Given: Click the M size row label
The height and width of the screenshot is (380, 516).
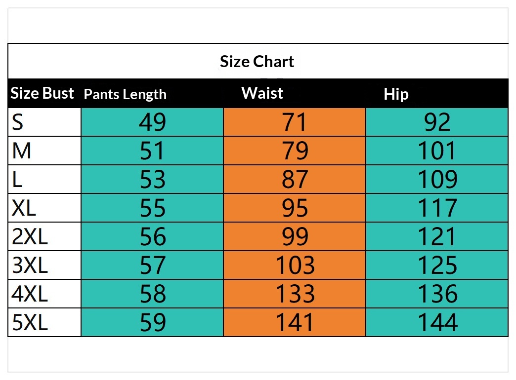Looking at the screenshot, I should click(22, 151).
